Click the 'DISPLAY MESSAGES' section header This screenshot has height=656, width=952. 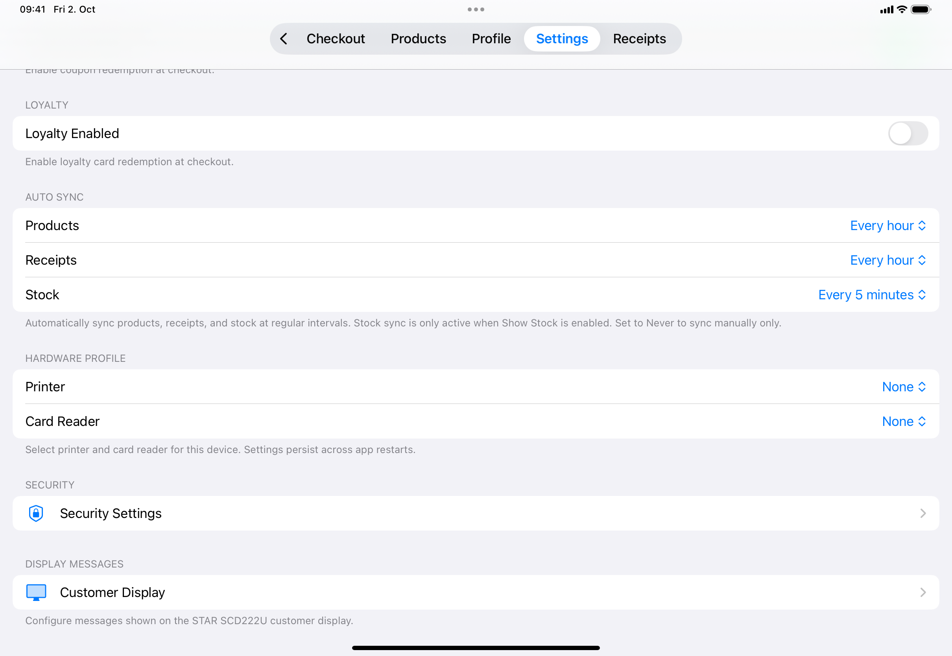tap(74, 564)
